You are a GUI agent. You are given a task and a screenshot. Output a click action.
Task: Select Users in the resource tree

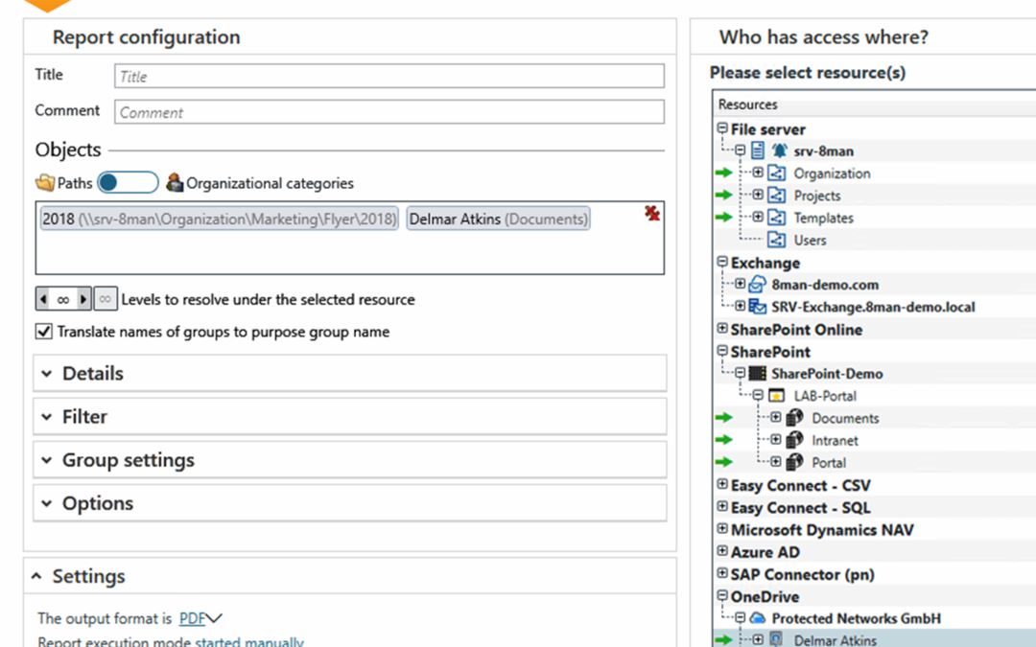click(x=810, y=241)
